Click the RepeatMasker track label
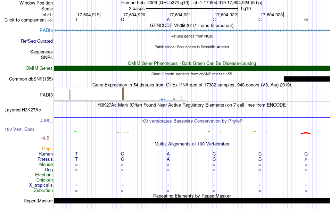The image size is (330, 209). [x=38, y=201]
